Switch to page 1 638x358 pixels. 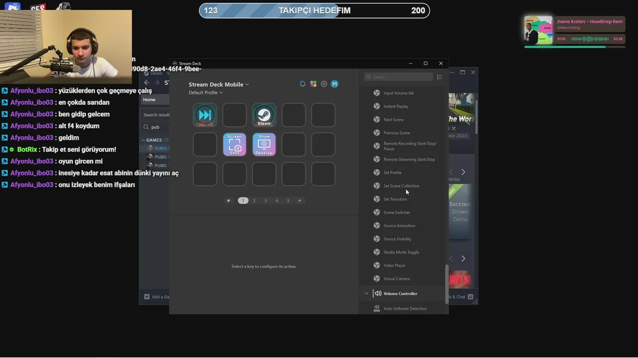click(243, 200)
